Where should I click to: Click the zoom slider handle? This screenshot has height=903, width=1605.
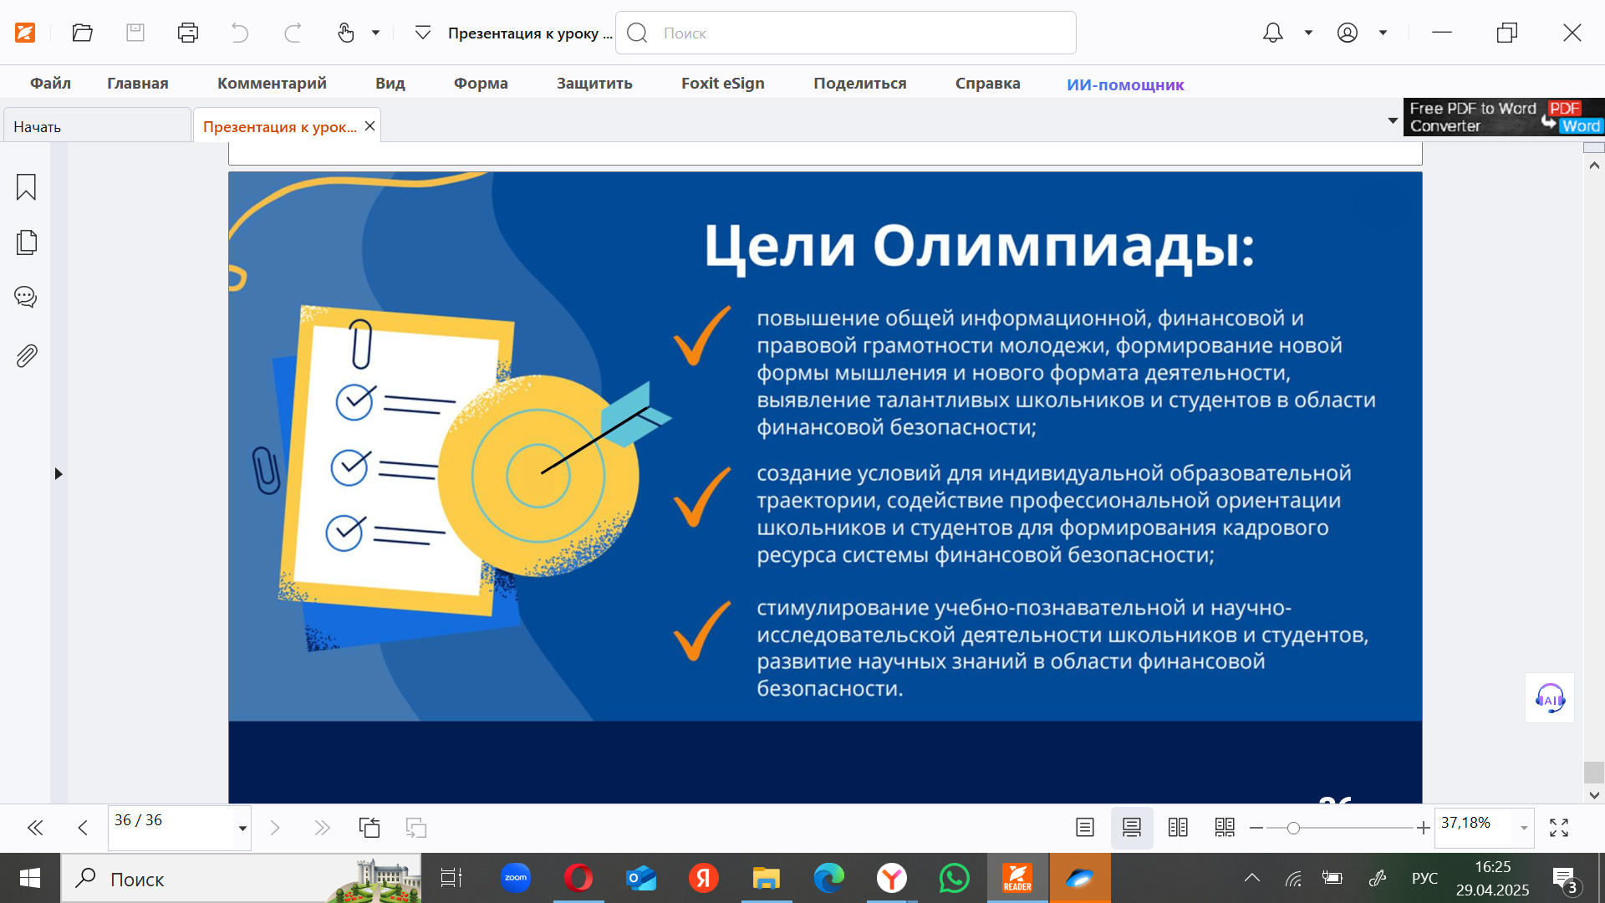1293,828
